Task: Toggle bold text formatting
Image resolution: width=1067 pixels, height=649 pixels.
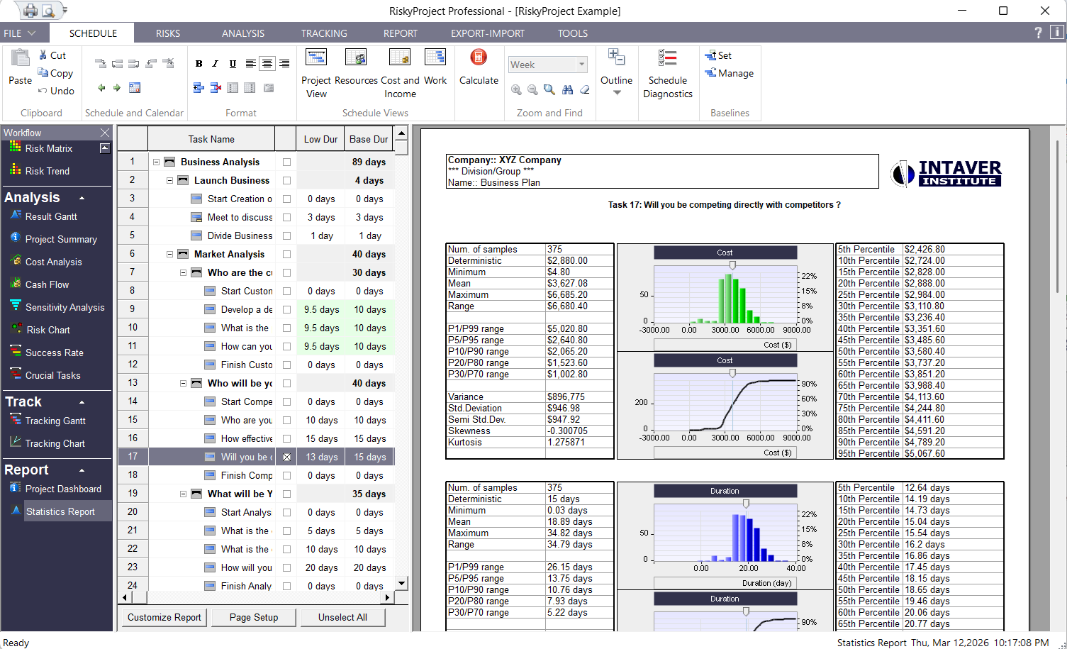Action: click(x=199, y=63)
